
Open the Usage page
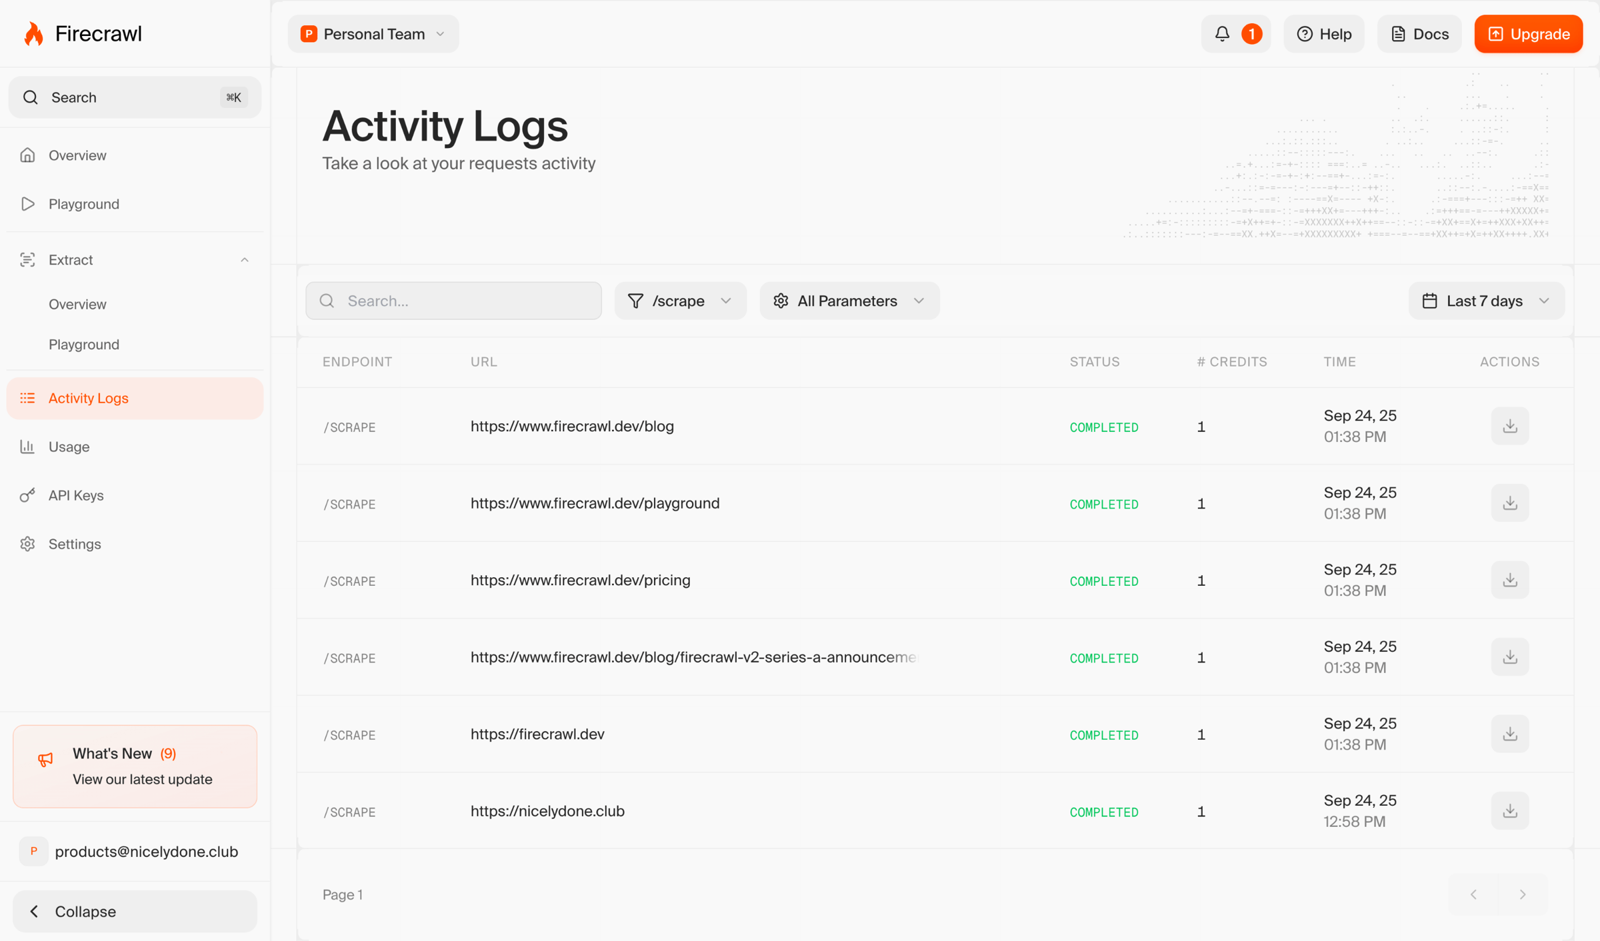pos(135,447)
